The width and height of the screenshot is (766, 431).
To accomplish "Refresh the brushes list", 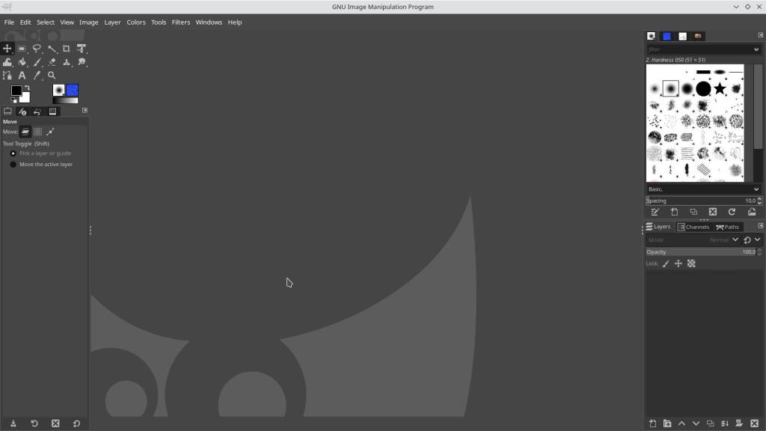I will click(732, 212).
